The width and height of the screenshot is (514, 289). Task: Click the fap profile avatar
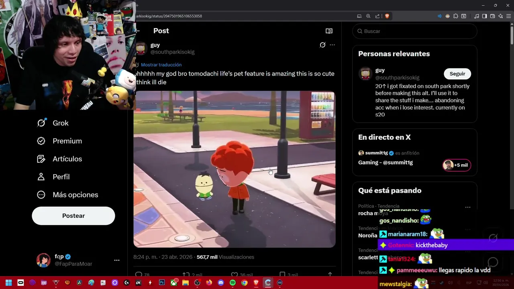pyautogui.click(x=43, y=260)
